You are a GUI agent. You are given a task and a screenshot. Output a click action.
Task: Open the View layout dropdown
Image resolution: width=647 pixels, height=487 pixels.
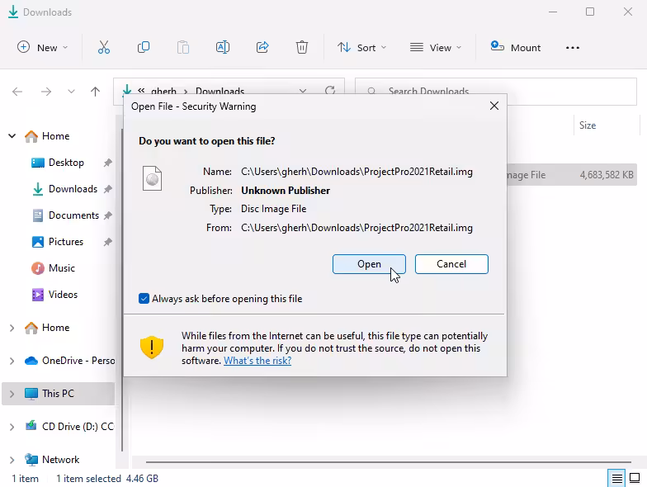tap(436, 48)
